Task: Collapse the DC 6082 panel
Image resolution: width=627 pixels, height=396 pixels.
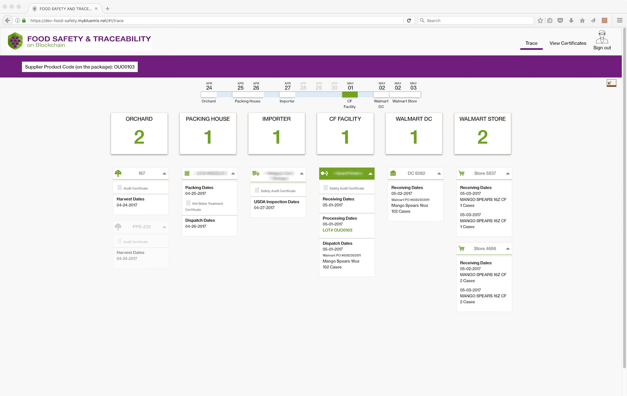Action: pyautogui.click(x=439, y=174)
